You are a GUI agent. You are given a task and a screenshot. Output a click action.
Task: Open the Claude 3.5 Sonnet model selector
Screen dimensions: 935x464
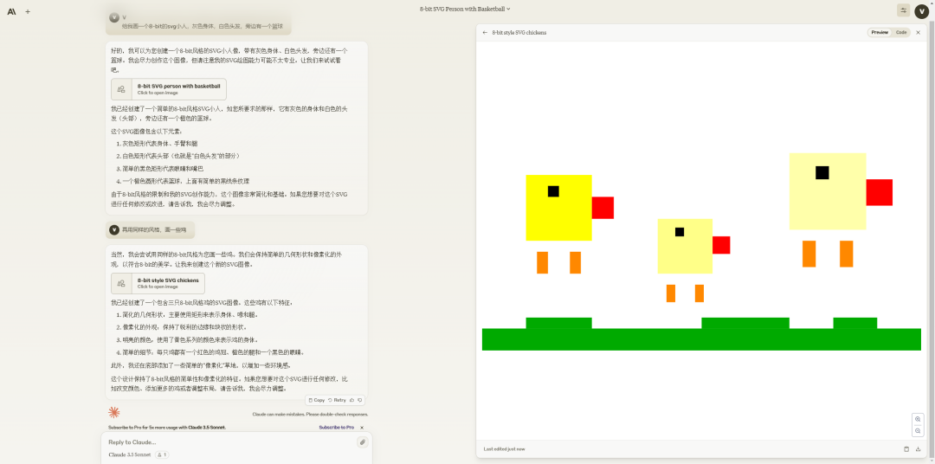click(130, 454)
